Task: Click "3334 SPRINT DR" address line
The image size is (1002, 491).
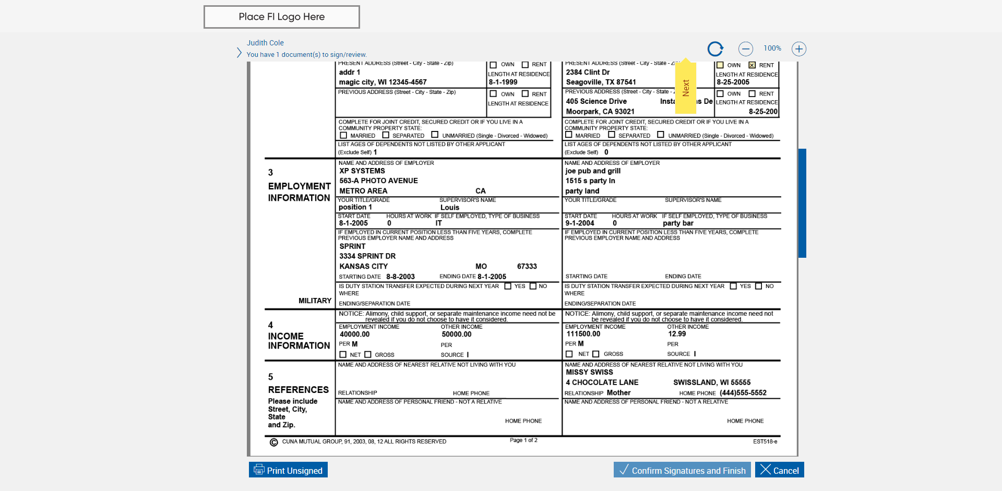Action: coord(367,256)
